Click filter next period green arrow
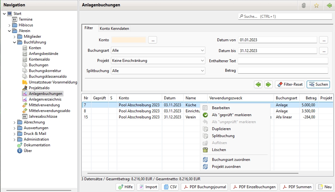 pos(269,84)
